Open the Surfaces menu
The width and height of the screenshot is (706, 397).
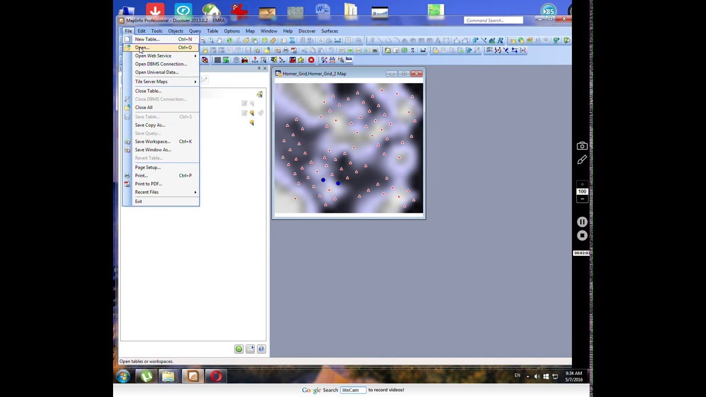click(329, 31)
